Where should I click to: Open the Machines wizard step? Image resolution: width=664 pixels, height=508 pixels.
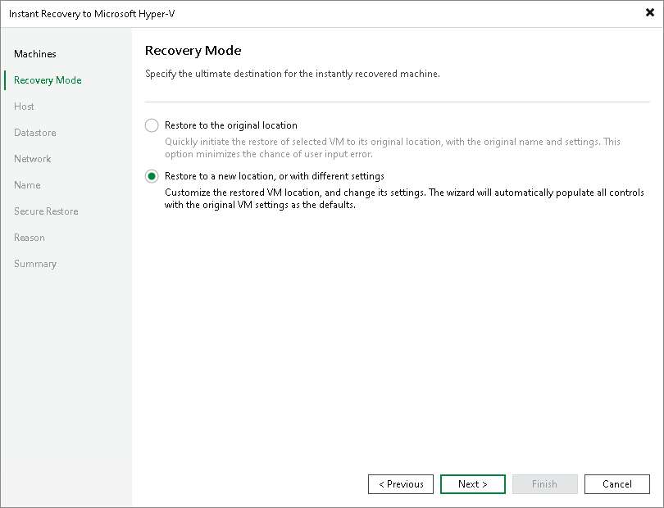coord(35,54)
